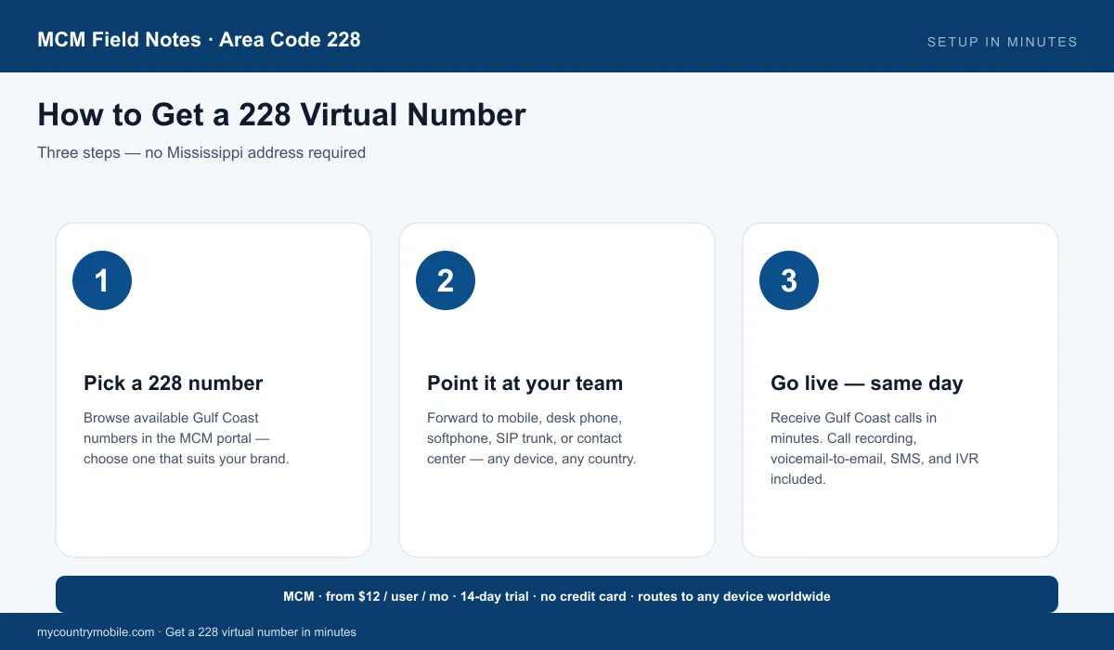Click the step 3 number circle

(x=789, y=280)
